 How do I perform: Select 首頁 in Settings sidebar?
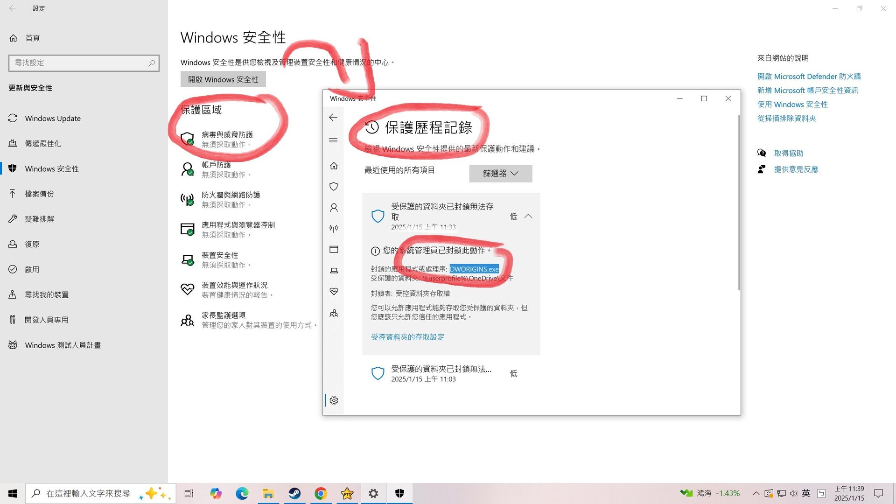pos(33,38)
